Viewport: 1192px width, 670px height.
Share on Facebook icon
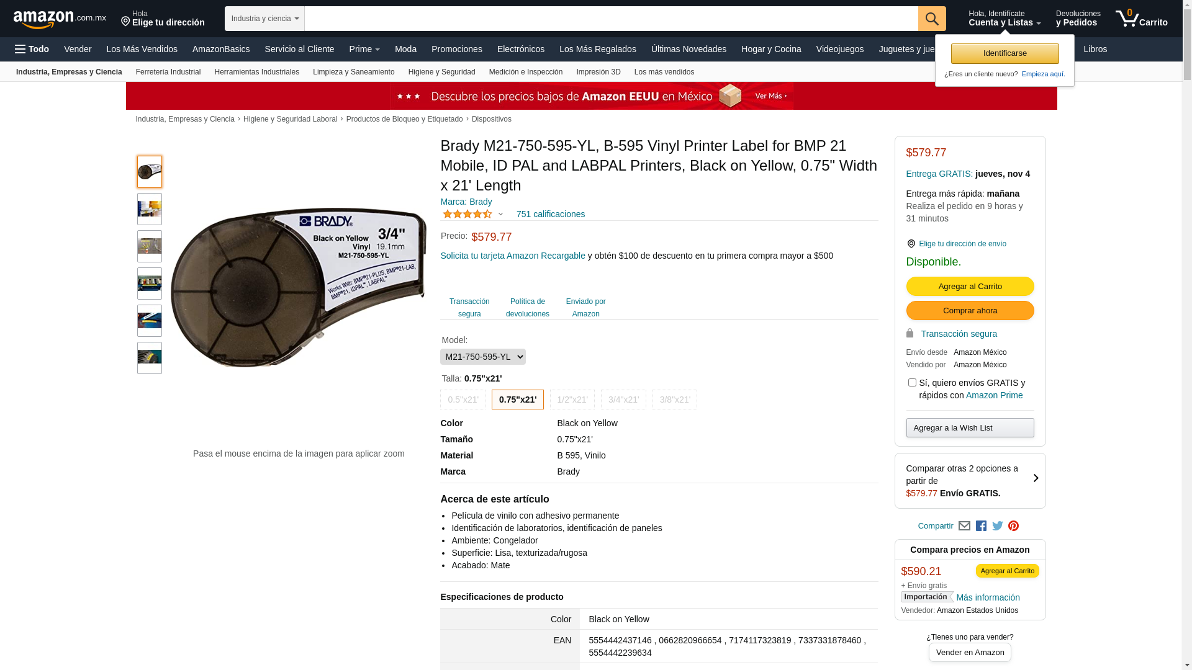tap(981, 526)
